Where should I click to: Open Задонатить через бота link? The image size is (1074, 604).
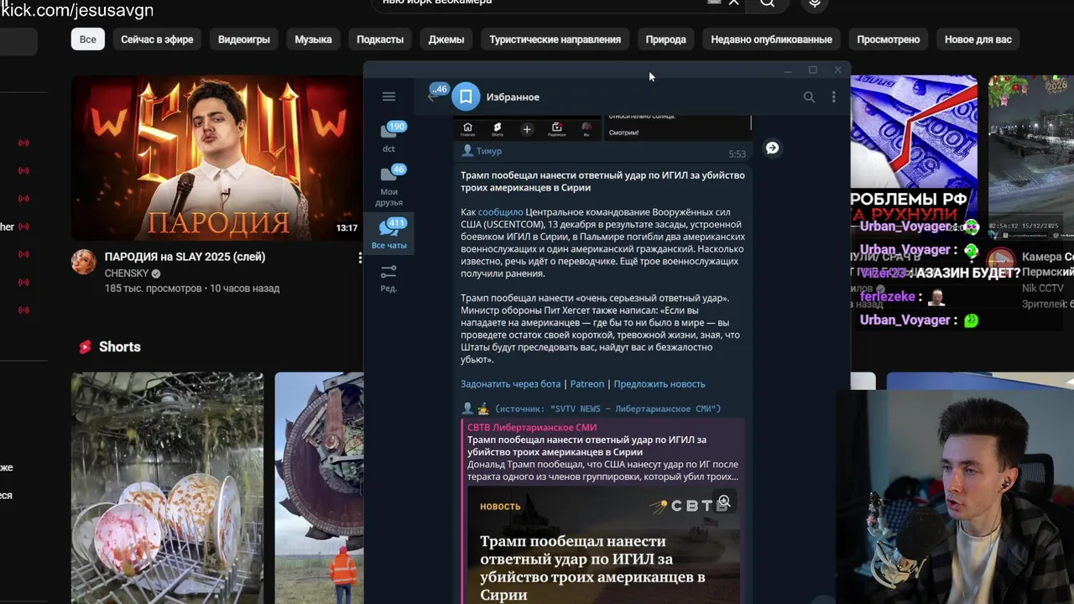click(510, 383)
